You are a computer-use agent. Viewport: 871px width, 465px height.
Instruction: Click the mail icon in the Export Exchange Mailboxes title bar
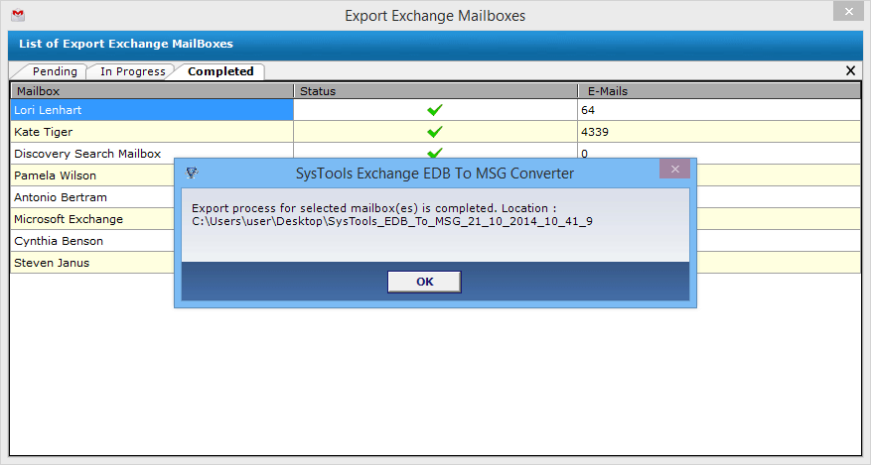[x=18, y=15]
